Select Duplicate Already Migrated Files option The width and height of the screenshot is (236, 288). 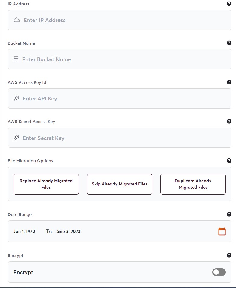tap(193, 184)
